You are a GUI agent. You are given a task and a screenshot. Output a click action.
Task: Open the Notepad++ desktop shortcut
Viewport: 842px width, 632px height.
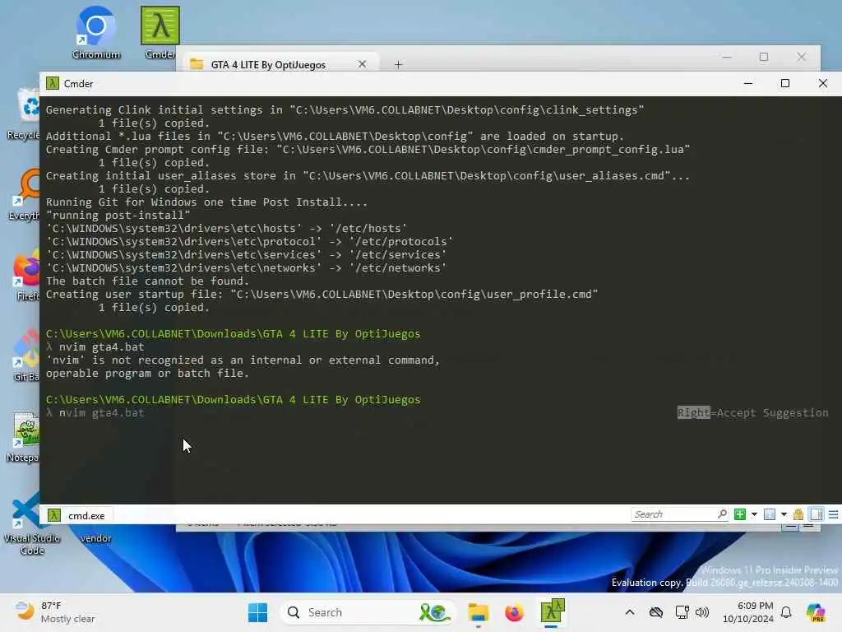[24, 437]
